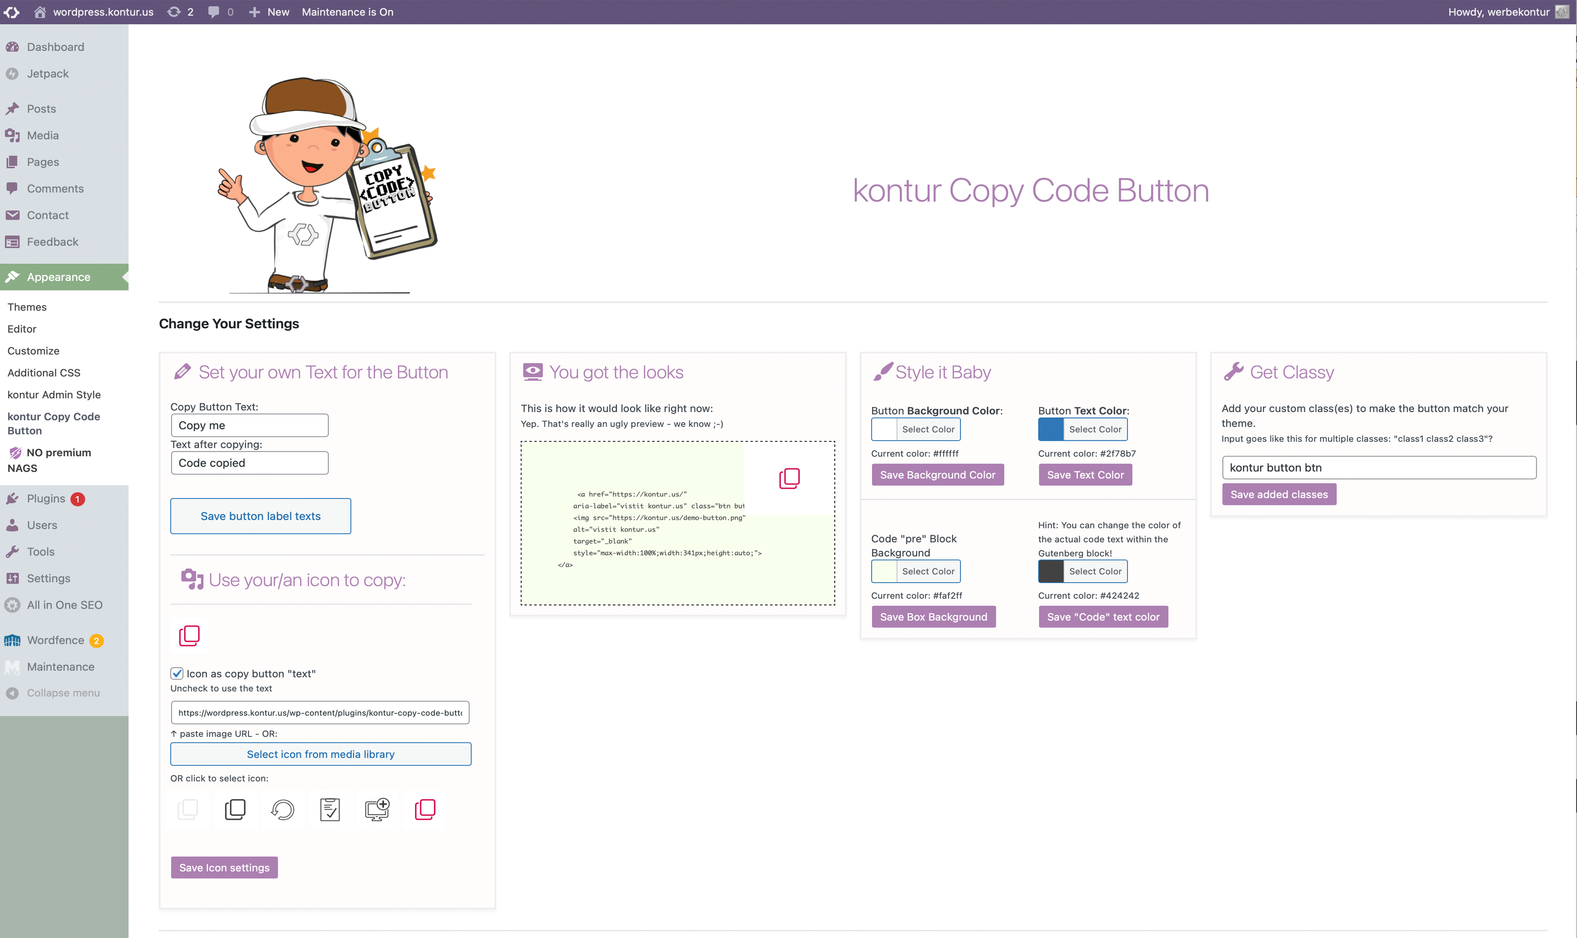The height and width of the screenshot is (938, 1577).
Task: Click the Plugins plug icon
Action: pos(12,499)
